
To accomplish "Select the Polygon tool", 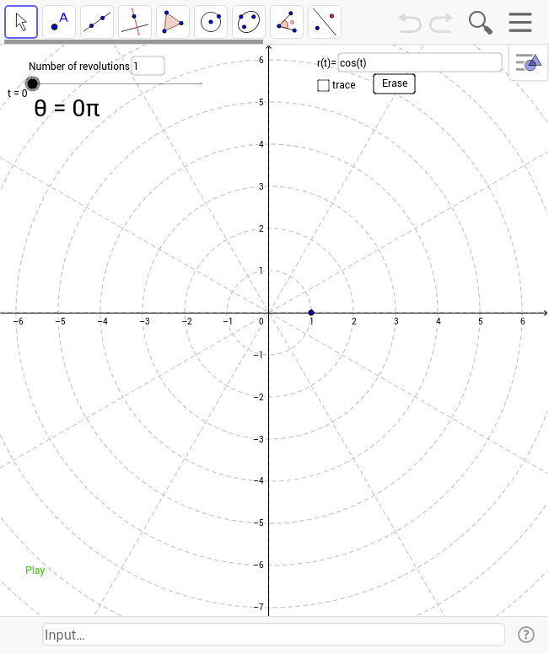I will tap(173, 22).
